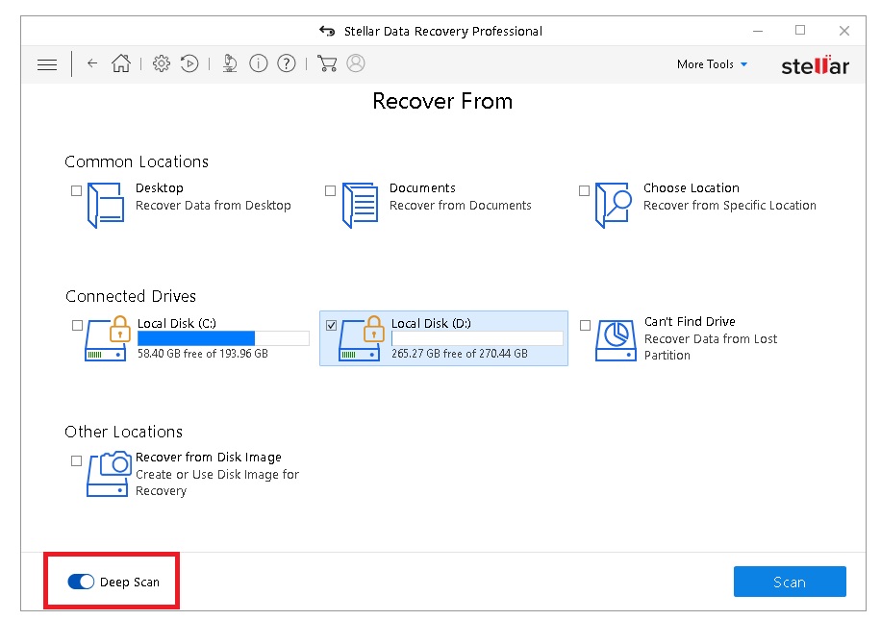Open Advanced Settings gear icon
The image size is (881, 620).
[x=162, y=63]
